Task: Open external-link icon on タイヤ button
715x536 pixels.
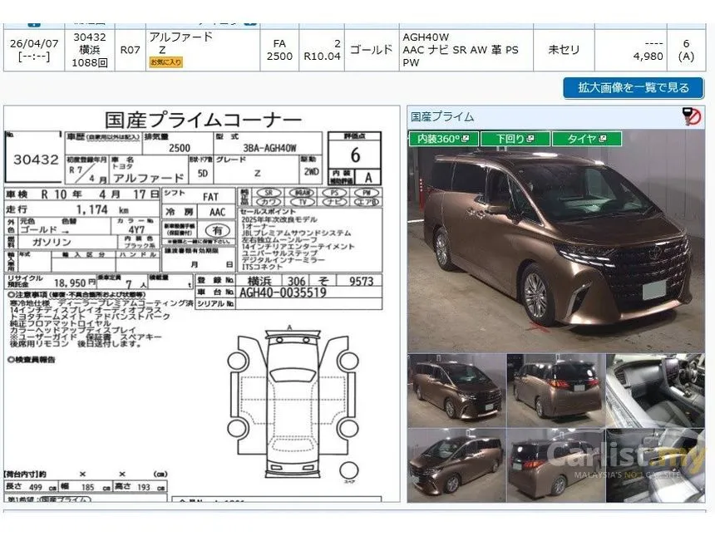Action: tap(603, 139)
